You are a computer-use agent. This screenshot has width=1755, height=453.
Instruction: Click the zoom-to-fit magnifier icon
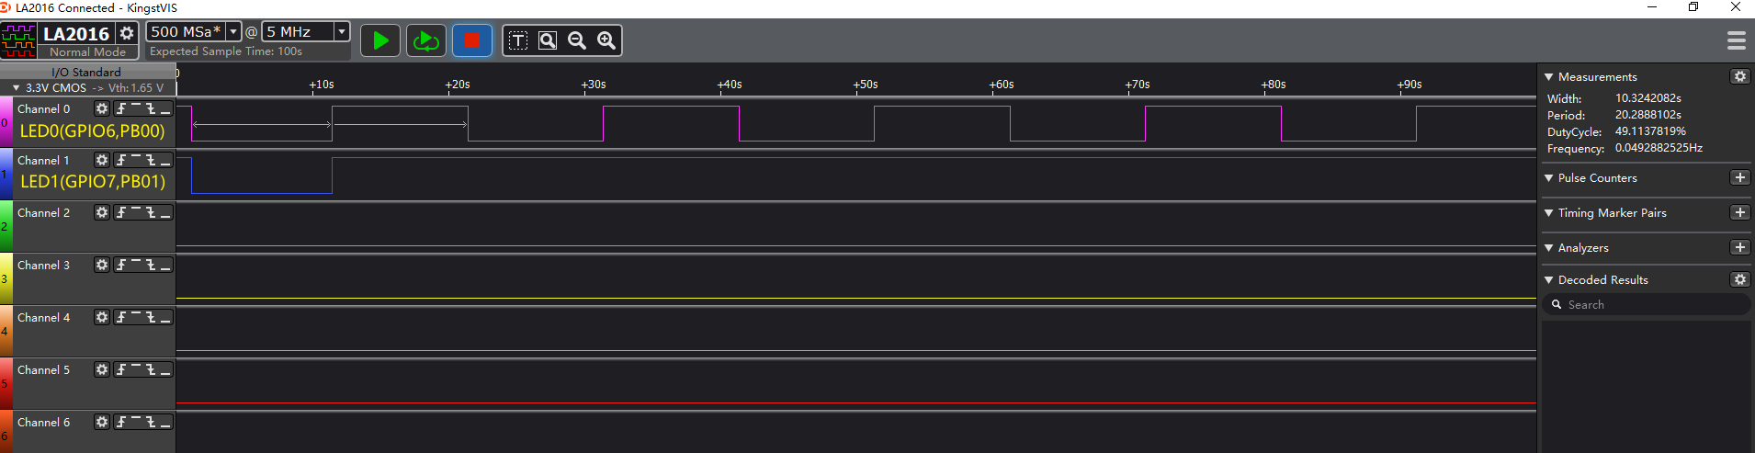[548, 40]
